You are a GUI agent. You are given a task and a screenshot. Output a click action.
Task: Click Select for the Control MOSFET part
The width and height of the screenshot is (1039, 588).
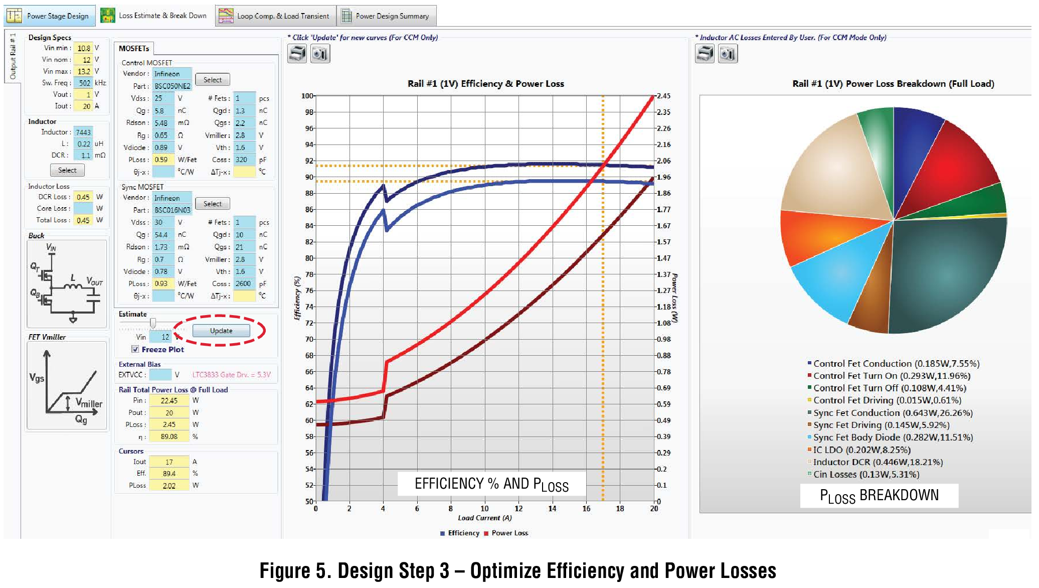[x=213, y=80]
